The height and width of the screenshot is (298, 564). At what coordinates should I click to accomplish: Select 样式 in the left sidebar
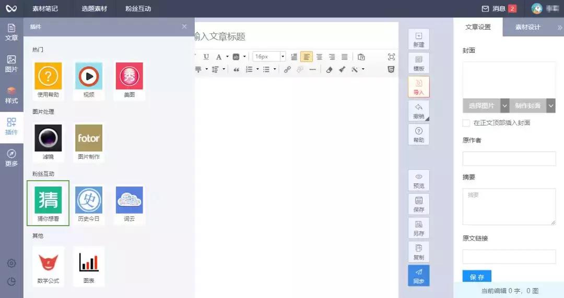pyautogui.click(x=11, y=95)
